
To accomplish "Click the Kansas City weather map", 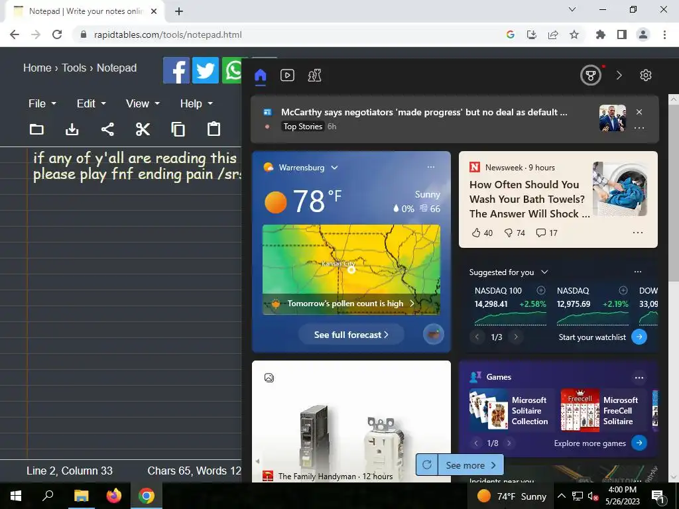I will coord(351,259).
